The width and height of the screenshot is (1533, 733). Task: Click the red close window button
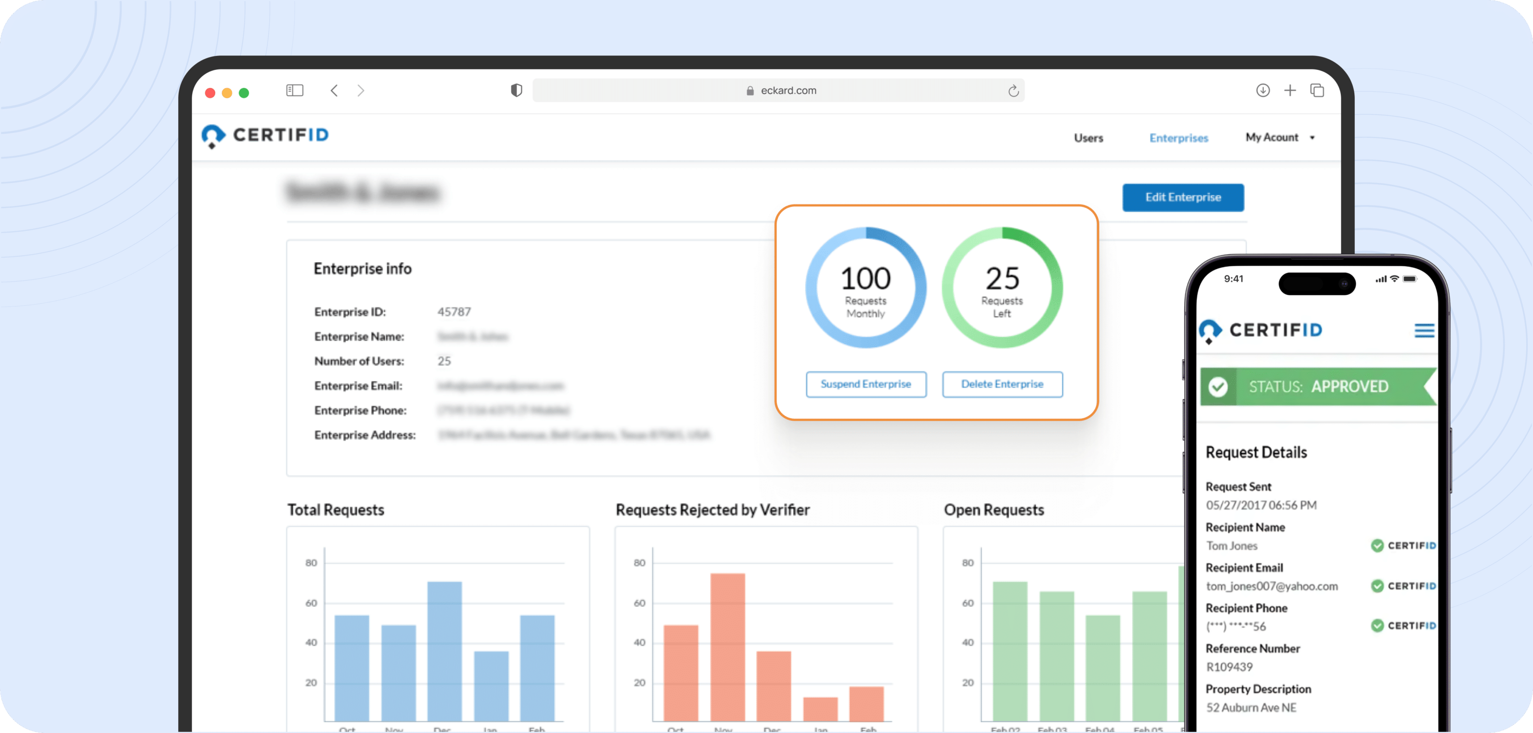point(210,93)
